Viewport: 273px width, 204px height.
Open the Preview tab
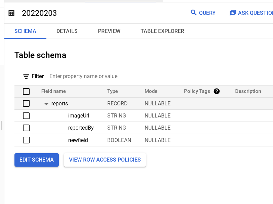pyautogui.click(x=109, y=31)
